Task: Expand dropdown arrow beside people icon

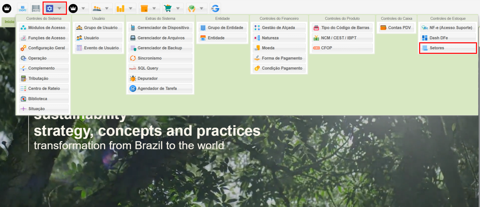Action: [107, 9]
